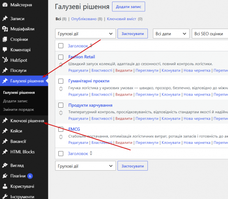The height and width of the screenshot is (199, 228).
Task: Check the Fashion Retail row checkbox
Action: (x=61, y=57)
